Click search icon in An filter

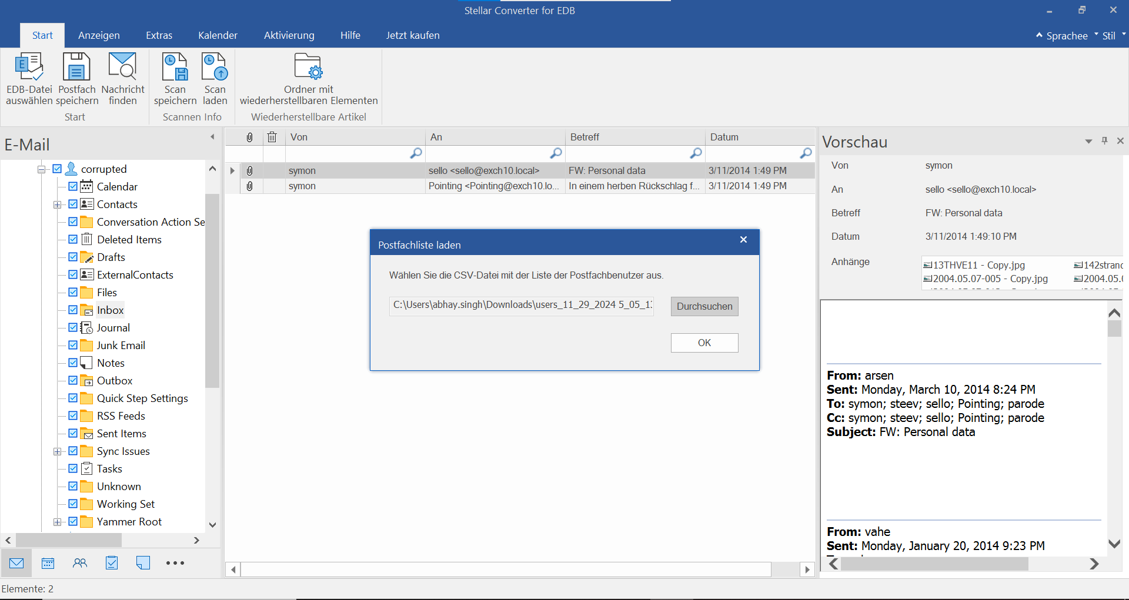click(556, 153)
